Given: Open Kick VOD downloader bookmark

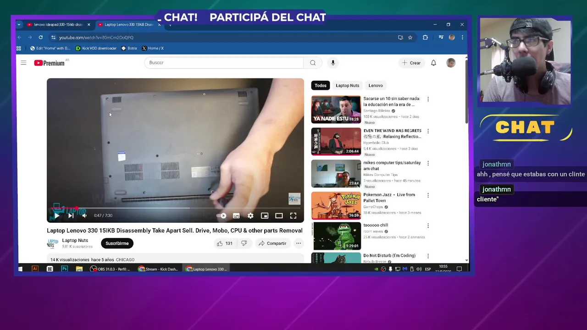Looking at the screenshot, I should point(96,48).
